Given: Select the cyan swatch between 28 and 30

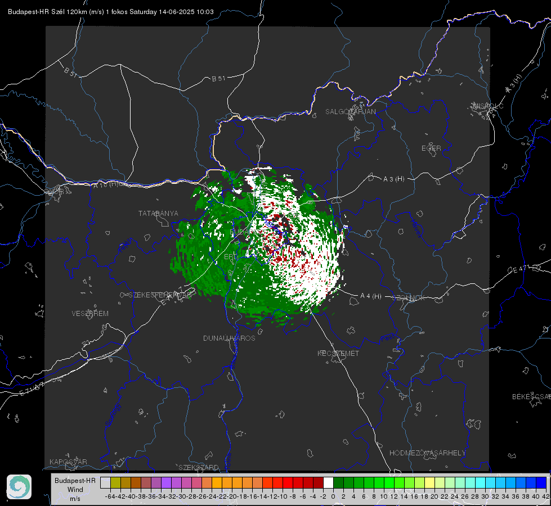Looking at the screenshot, I should point(481,482).
